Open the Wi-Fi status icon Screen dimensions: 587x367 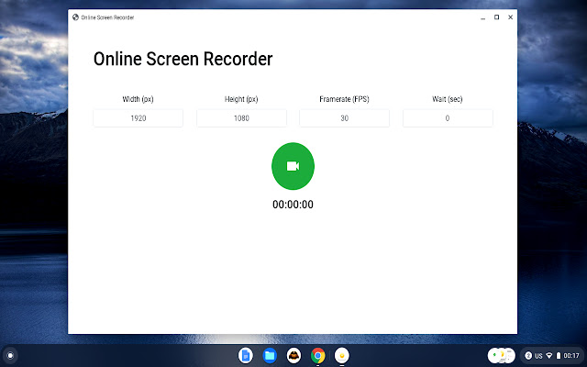(x=549, y=355)
